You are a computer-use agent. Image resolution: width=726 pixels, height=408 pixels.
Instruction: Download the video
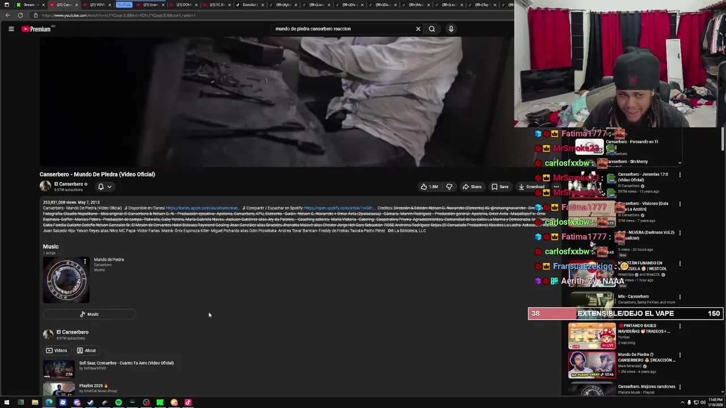531,186
